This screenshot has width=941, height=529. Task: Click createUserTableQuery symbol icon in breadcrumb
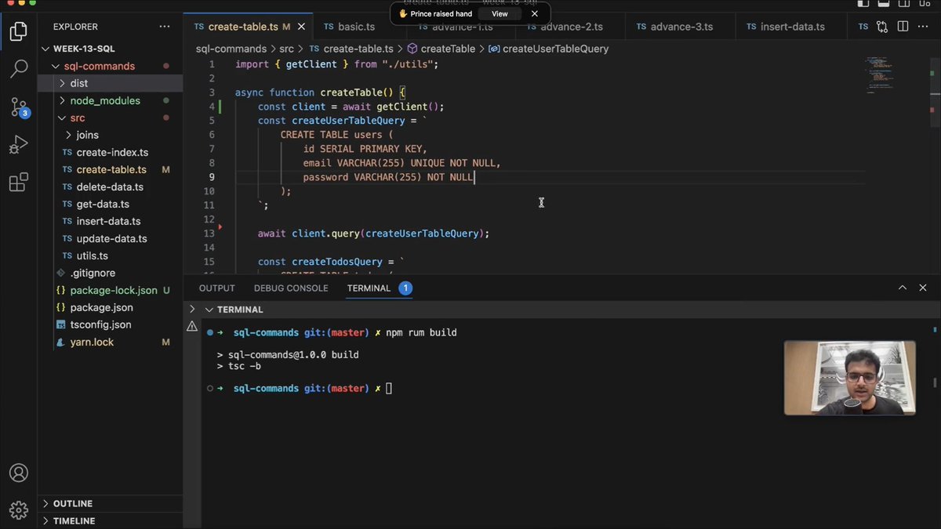(x=494, y=49)
